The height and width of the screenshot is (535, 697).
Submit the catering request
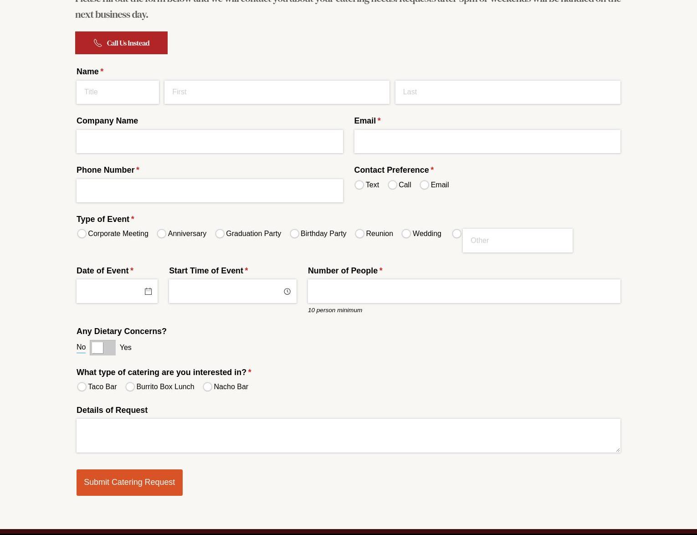coord(129,483)
